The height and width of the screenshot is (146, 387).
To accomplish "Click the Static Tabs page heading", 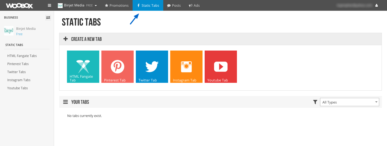I will (x=81, y=22).
